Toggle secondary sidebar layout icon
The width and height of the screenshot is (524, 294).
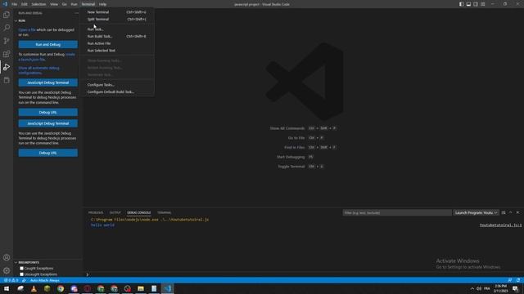(x=476, y=4)
